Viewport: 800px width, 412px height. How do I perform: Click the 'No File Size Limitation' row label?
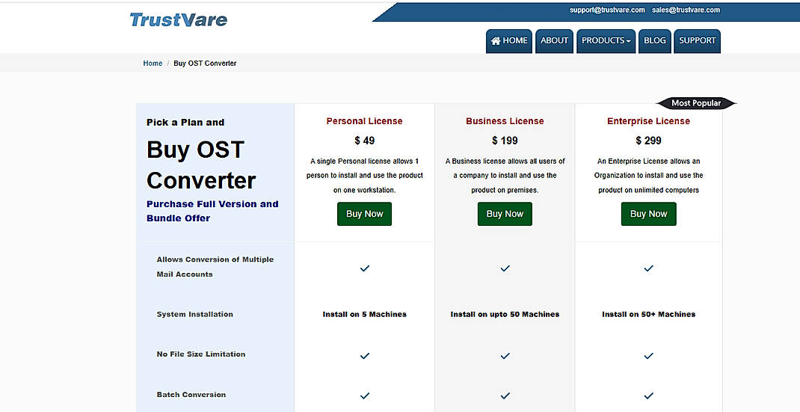pyautogui.click(x=200, y=354)
